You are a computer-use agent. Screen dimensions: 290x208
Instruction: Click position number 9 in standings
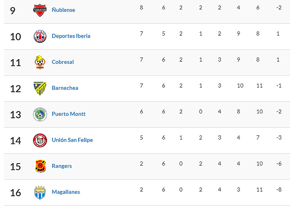[x=13, y=10]
